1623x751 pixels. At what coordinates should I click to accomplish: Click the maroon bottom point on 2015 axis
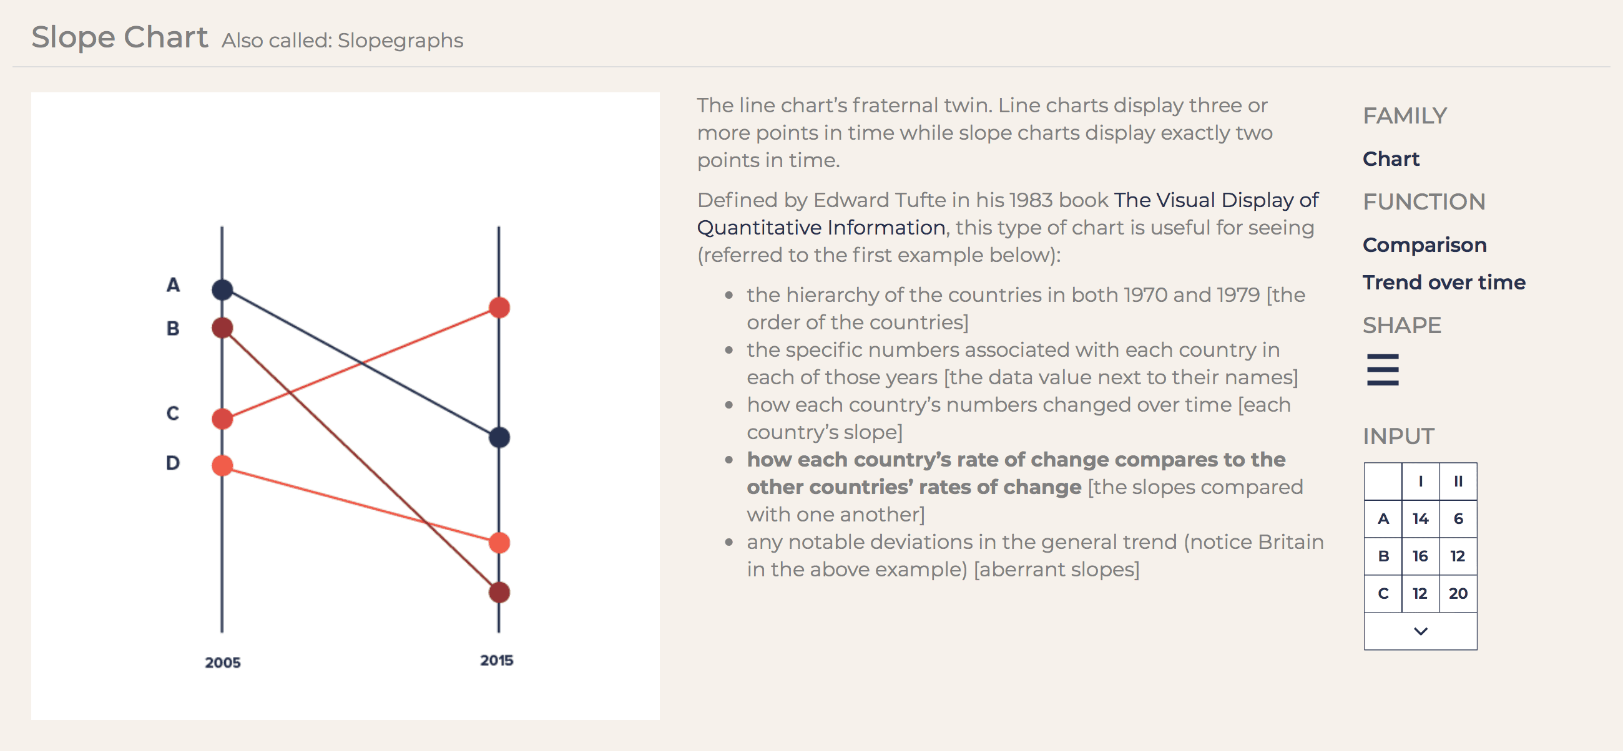[x=499, y=593]
